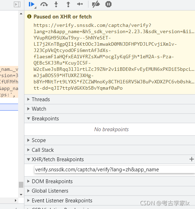Image resolution: width=195 pixels, height=209 pixels.
Task: Add XHR/fetch breakpoint with the plus icon
Action: [x=192, y=159]
